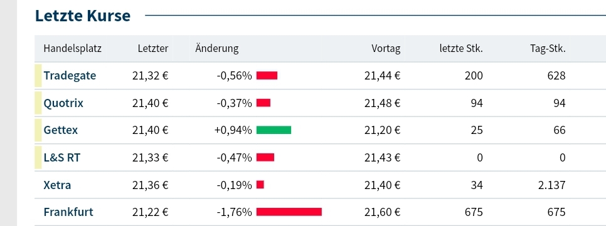
Task: Click the Letzter column header
Action: click(153, 49)
